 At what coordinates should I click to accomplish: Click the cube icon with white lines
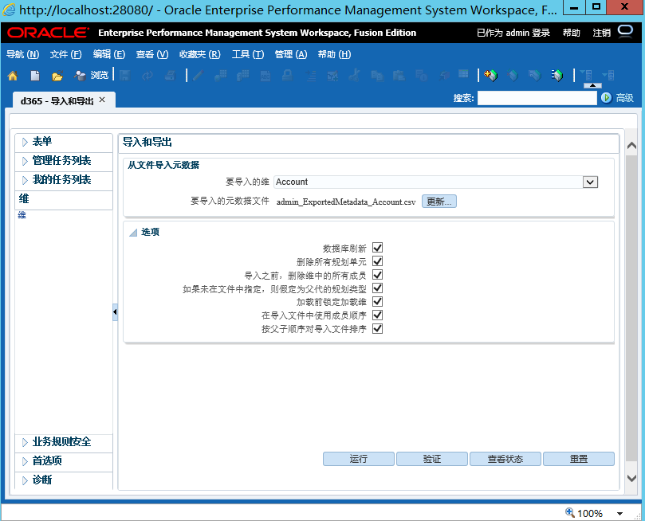click(x=557, y=75)
